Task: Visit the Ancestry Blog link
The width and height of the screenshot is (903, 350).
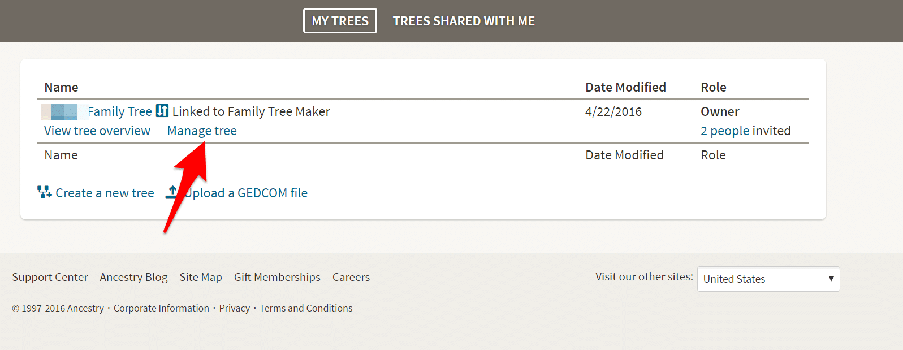Action: tap(133, 277)
